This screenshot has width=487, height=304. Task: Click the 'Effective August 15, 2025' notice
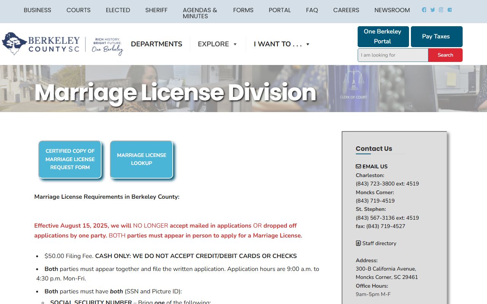tap(168, 230)
